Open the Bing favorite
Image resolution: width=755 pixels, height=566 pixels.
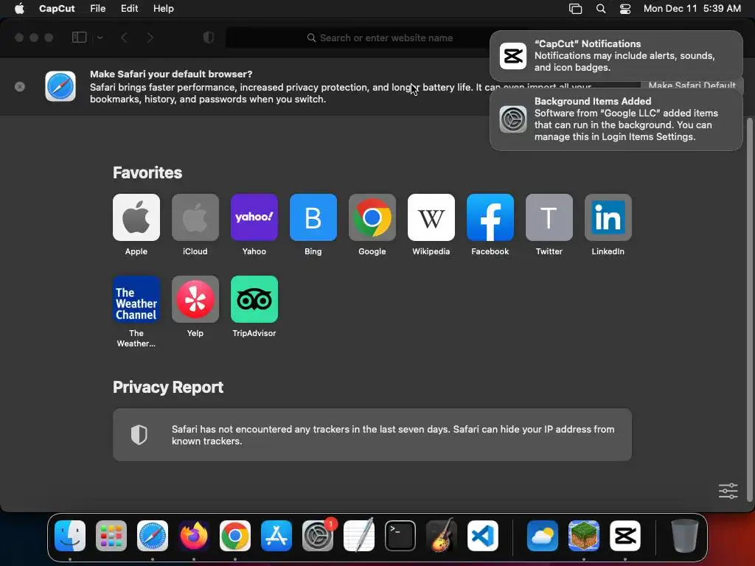tap(313, 217)
